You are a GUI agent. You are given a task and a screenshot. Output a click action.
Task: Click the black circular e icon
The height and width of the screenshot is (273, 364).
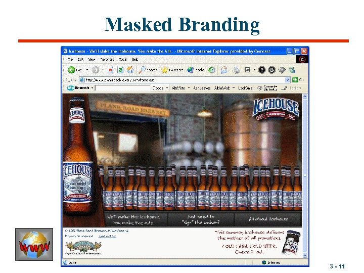[x=272, y=70]
